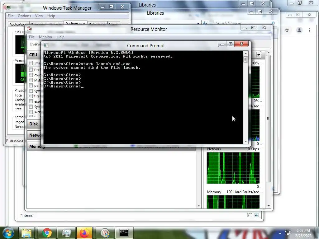Click the Command Prompt window system icon
The height and width of the screenshot is (239, 319).
[x=46, y=45]
